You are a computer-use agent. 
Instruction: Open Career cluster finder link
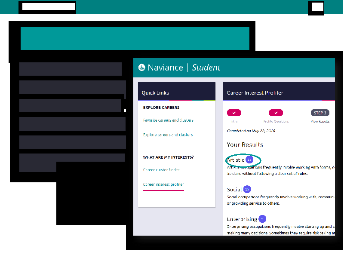coord(161,170)
